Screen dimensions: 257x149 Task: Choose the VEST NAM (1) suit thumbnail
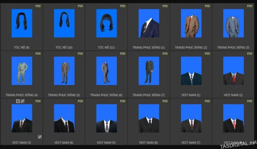point(191,71)
